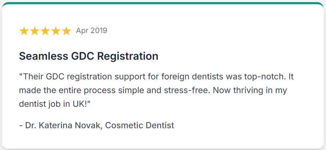Click the dentist job in UK line
The height and width of the screenshot is (150, 326).
(x=55, y=104)
